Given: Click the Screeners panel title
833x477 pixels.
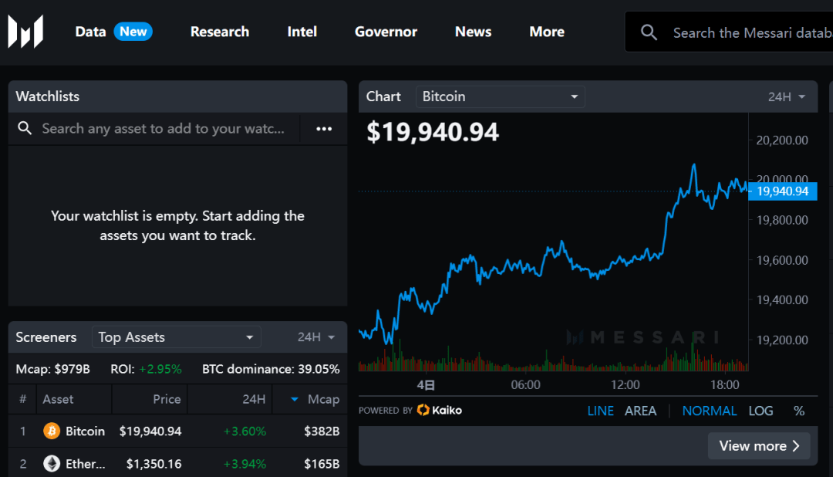Looking at the screenshot, I should (x=46, y=337).
